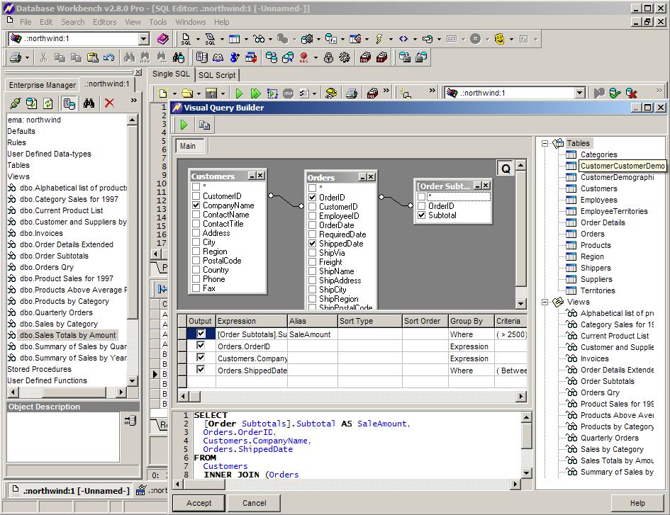
Task: Click the undo arrow icon
Action: click(x=108, y=57)
